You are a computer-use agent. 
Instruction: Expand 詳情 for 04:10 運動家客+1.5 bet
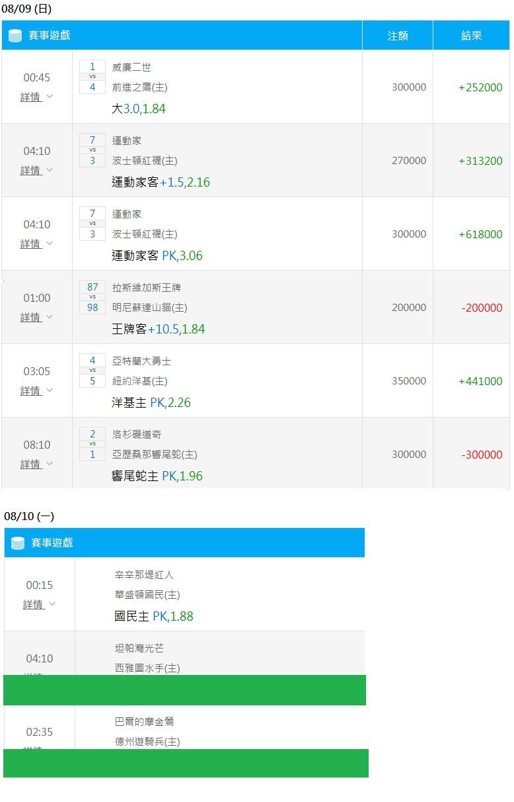(36, 171)
